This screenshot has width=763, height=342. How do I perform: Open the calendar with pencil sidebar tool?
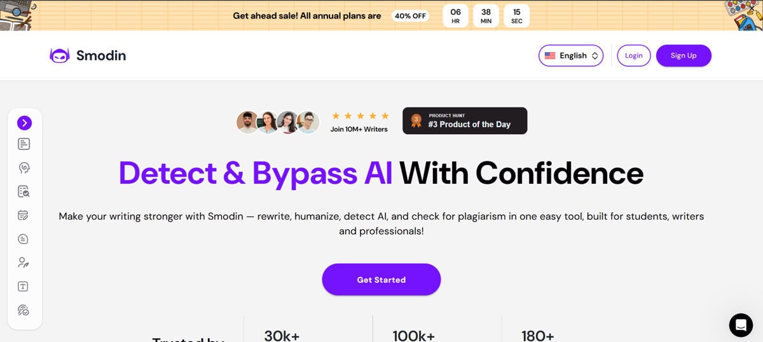point(24,215)
